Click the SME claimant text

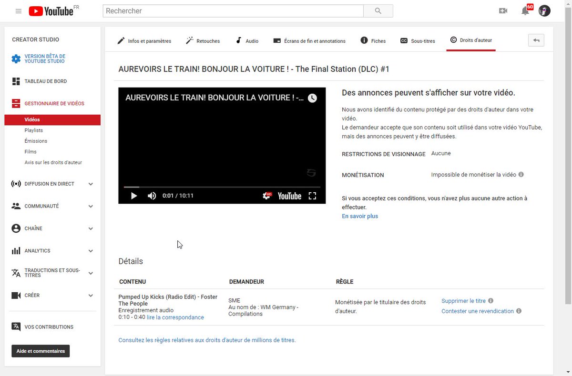tap(234, 300)
